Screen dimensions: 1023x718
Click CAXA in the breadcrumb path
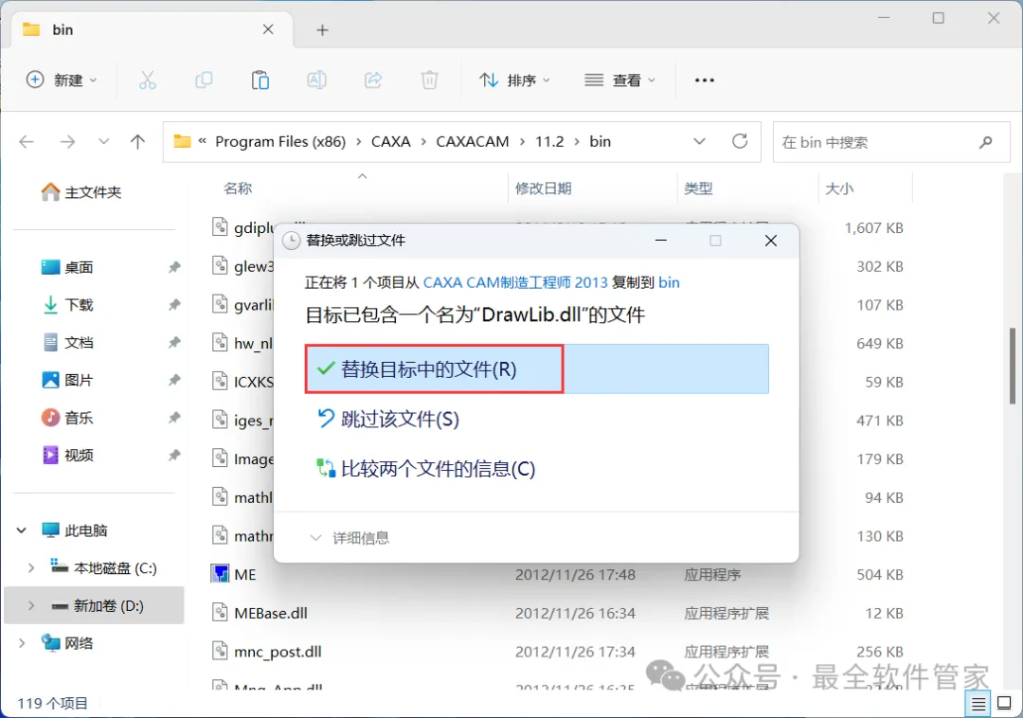pyautogui.click(x=391, y=141)
